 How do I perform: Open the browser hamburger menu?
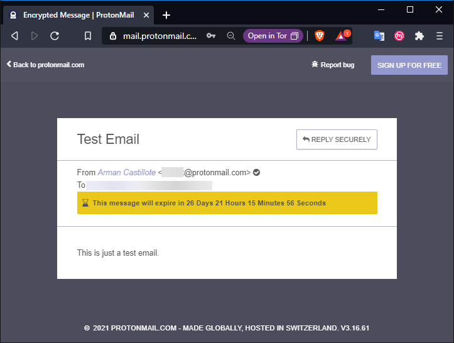pos(439,36)
